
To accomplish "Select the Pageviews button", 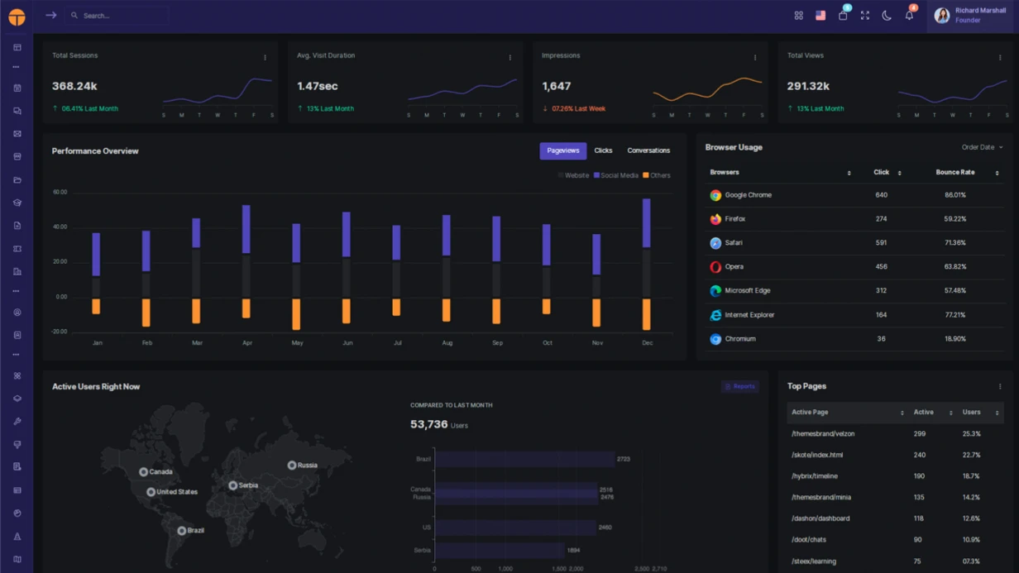I will [x=562, y=150].
